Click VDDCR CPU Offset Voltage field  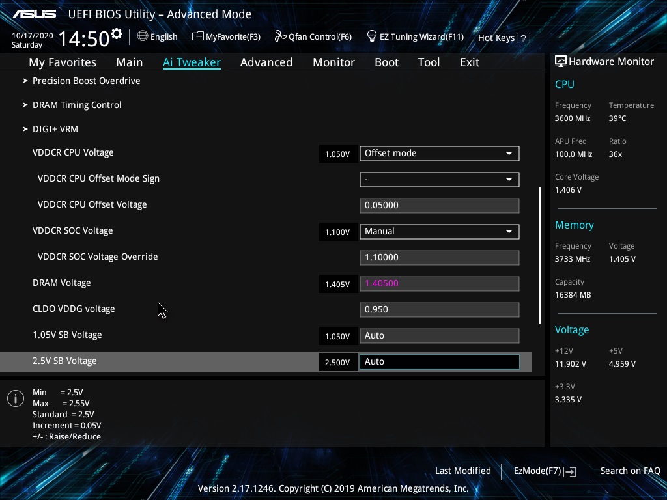pyautogui.click(x=440, y=205)
